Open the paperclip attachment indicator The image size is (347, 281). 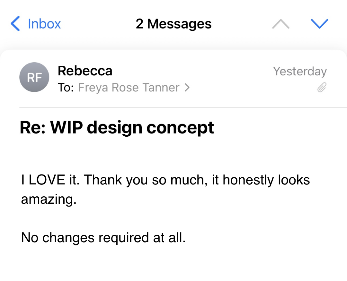tap(322, 87)
